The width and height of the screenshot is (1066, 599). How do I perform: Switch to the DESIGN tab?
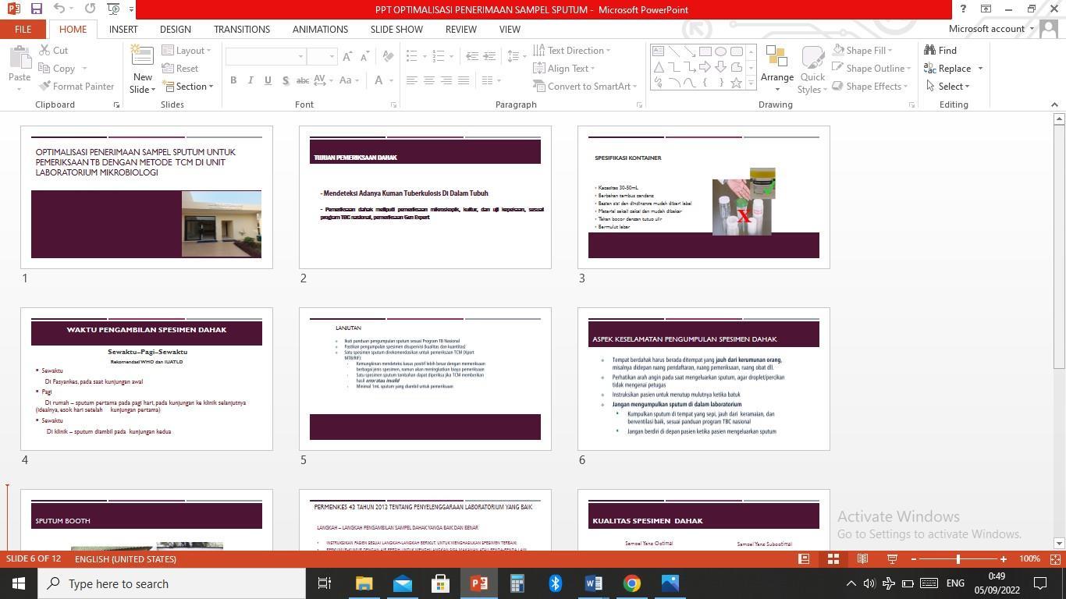pos(176,29)
